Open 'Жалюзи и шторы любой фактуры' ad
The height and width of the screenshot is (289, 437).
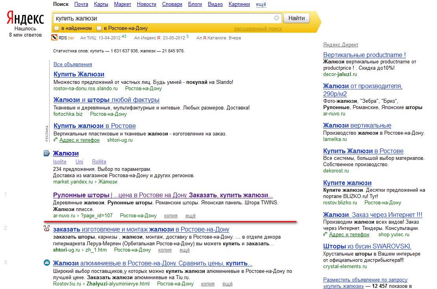tap(106, 100)
